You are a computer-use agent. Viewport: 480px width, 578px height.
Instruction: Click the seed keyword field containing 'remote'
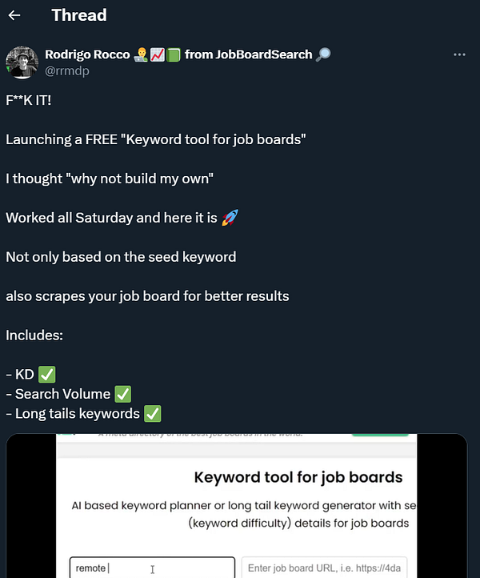[151, 568]
